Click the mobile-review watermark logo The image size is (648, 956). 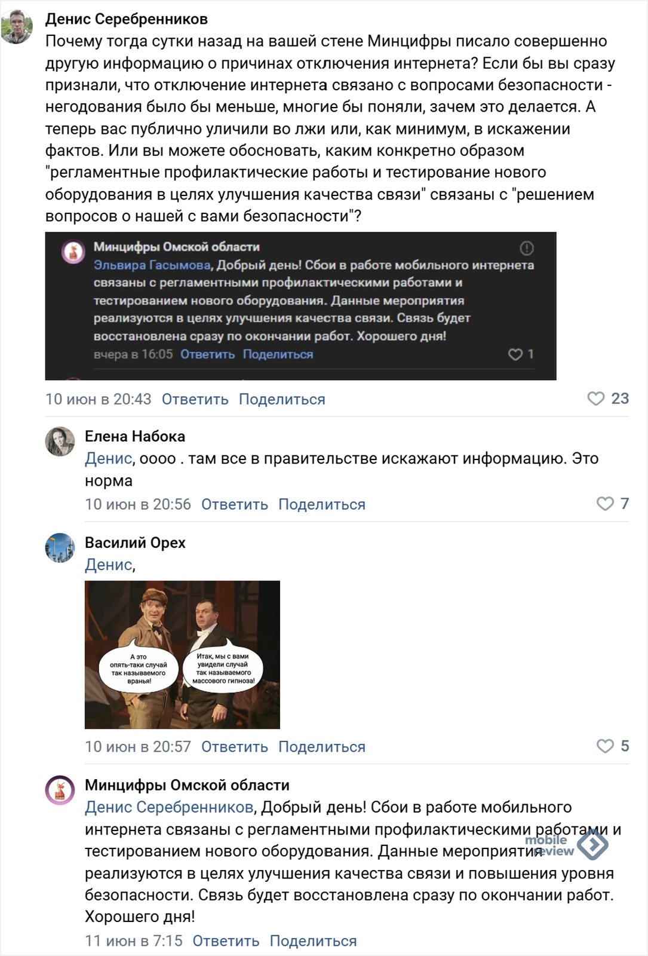tap(566, 845)
